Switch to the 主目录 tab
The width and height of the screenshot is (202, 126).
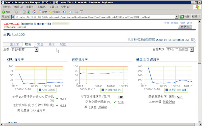[x=15, y=44]
